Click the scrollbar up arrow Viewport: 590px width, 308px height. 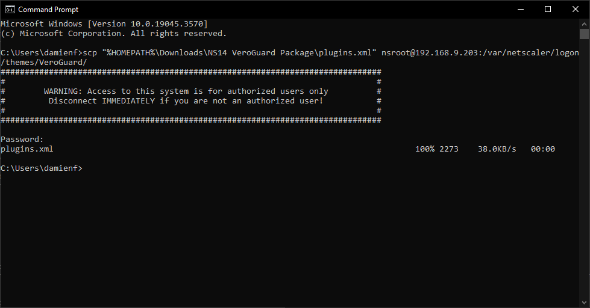[584, 23]
